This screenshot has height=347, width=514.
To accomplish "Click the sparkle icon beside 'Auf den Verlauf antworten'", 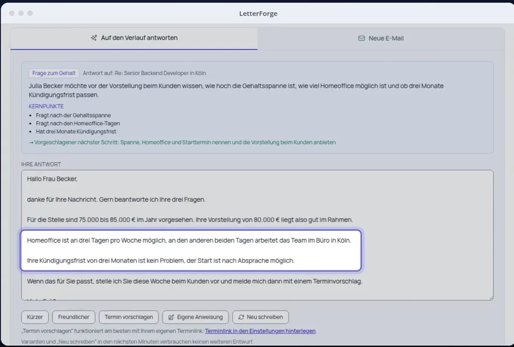I will [x=94, y=38].
